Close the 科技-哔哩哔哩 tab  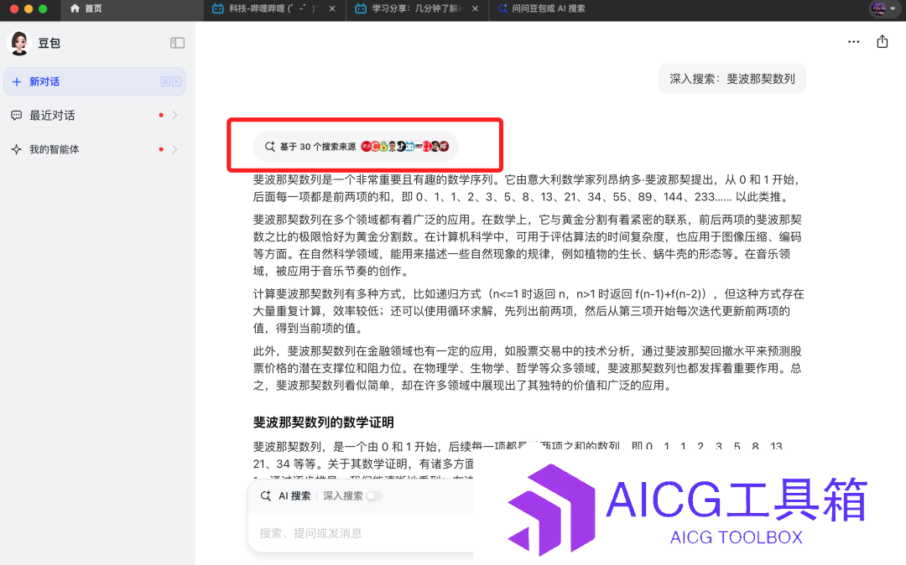[332, 8]
